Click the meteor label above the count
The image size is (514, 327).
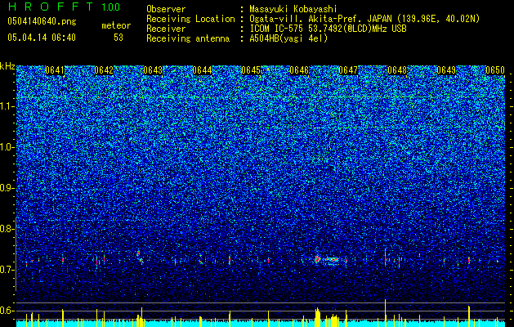coord(116,25)
